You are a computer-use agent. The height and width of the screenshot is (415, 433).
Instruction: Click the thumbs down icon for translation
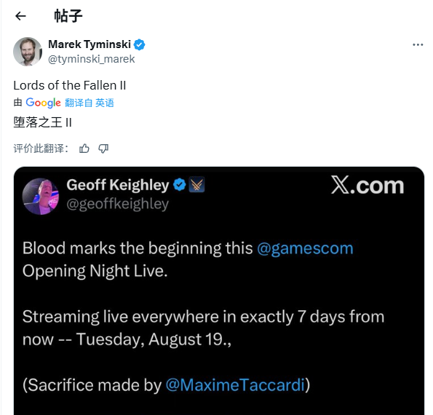tap(103, 149)
